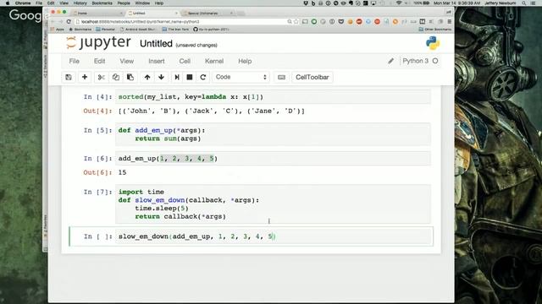542x304 pixels.
Task: Switch to the Special Dictionaries browser tab
Action: (x=207, y=14)
